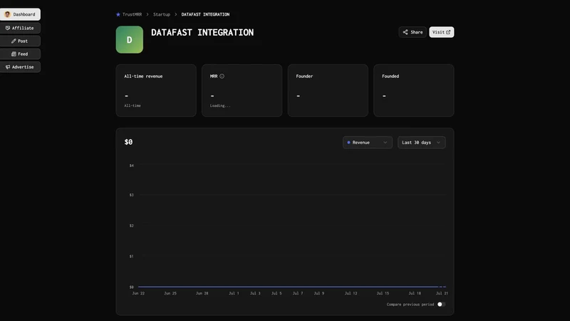Open the Revenue metric dropdown
This screenshot has height=321, width=570.
click(368, 142)
